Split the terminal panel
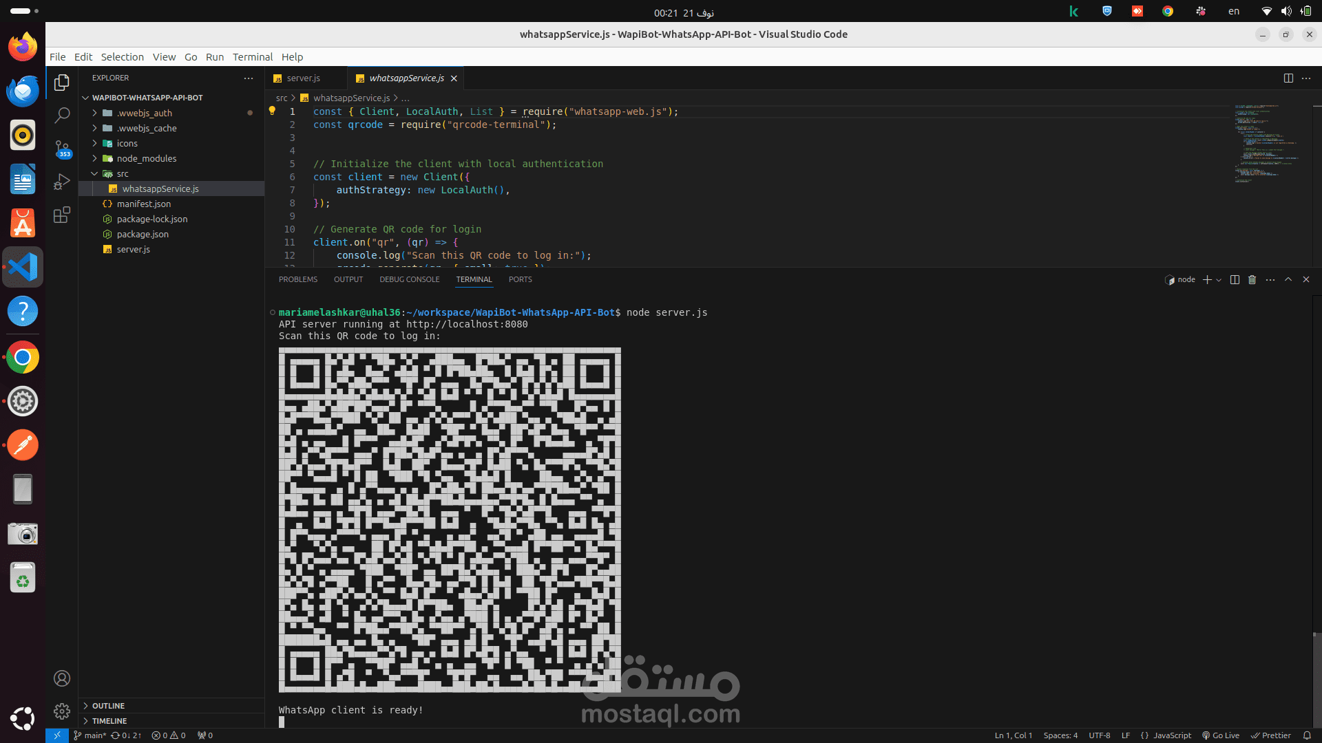The width and height of the screenshot is (1322, 743). tap(1235, 279)
